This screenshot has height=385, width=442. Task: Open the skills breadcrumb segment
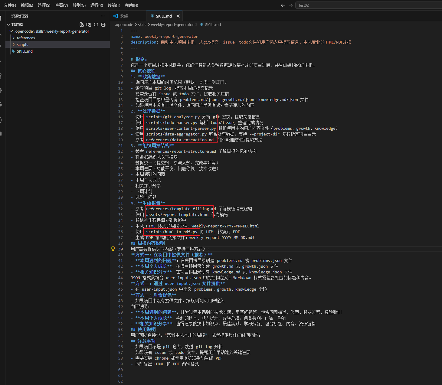point(142,24)
